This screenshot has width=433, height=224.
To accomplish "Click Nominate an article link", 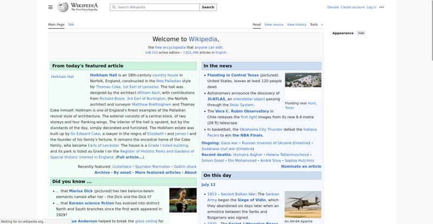I will pyautogui.click(x=301, y=166).
